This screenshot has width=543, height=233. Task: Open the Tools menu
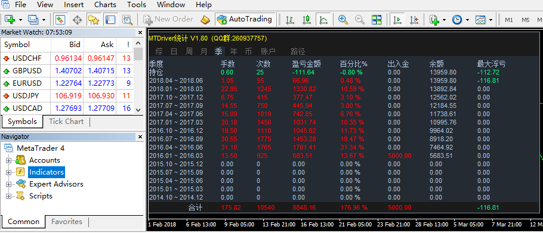point(137,5)
